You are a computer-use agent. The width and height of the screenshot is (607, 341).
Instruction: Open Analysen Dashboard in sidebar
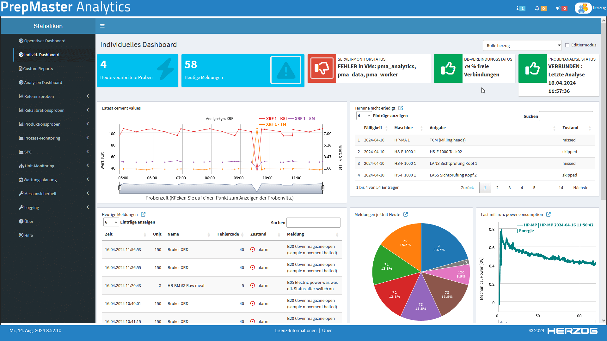pos(40,82)
